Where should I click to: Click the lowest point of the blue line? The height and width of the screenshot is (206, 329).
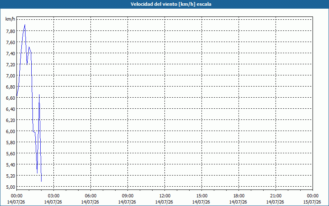tap(42, 181)
